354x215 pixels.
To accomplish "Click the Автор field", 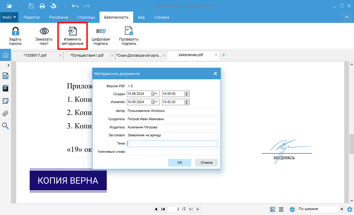I will tap(172, 111).
